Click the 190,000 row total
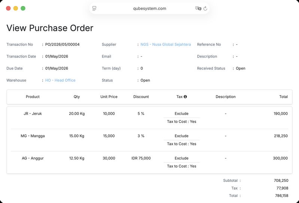The height and width of the screenshot is (203, 299). (x=281, y=113)
